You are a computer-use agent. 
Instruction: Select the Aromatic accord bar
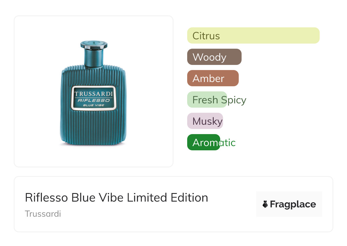(204, 142)
